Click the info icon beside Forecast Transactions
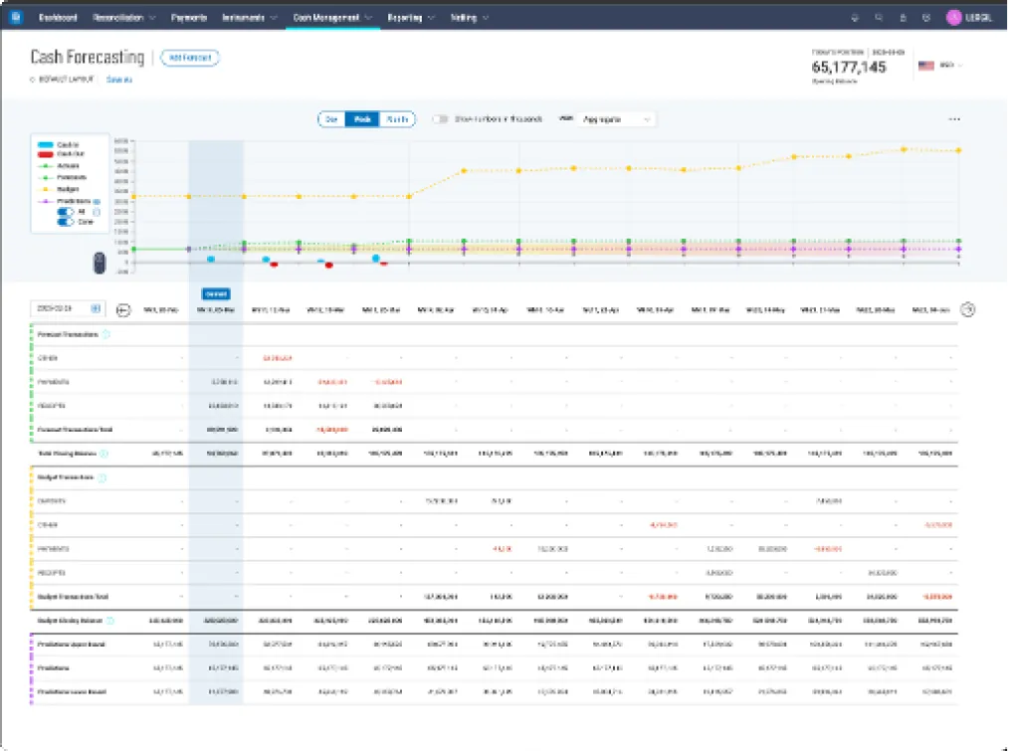 (x=106, y=335)
